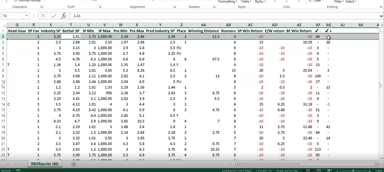Click the Cancel entry X icon
This screenshot has width=384, height=172.
point(43,16)
